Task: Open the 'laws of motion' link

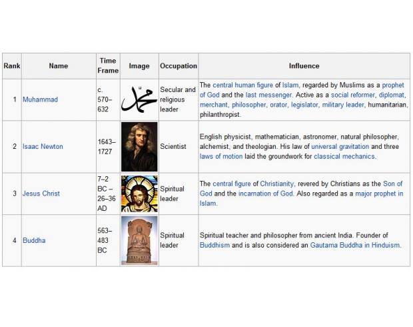Action: point(221,156)
